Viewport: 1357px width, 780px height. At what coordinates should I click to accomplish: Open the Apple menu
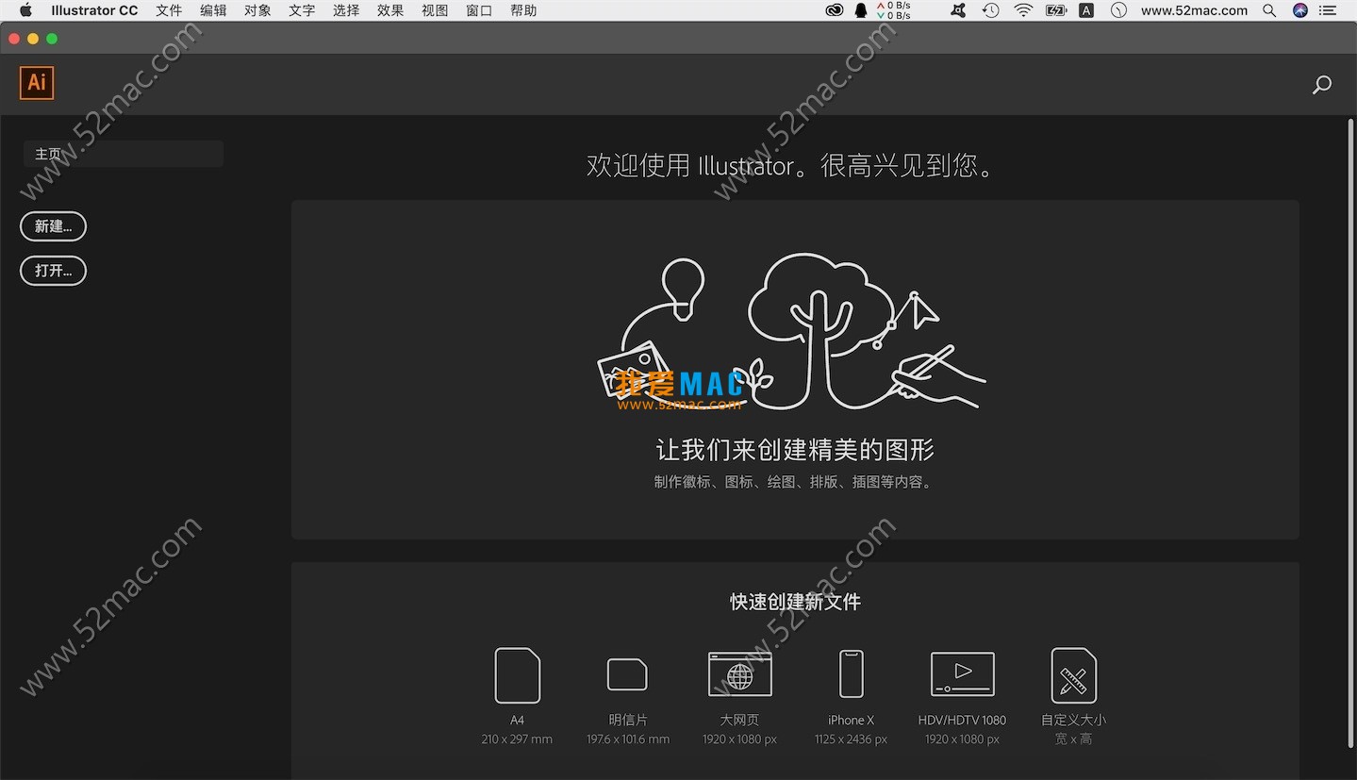[x=25, y=10]
